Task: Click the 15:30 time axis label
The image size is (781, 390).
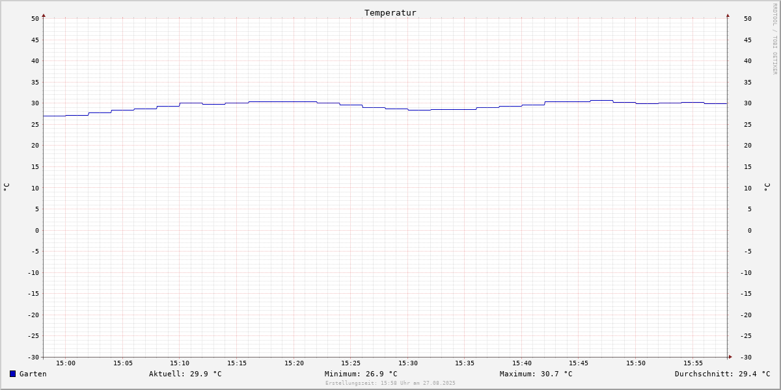Action: [x=408, y=363]
